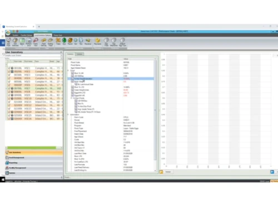The width and height of the screenshot is (278, 209).
Task: Click the Trans View magnifier icon
Action: pyautogui.click(x=36, y=42)
